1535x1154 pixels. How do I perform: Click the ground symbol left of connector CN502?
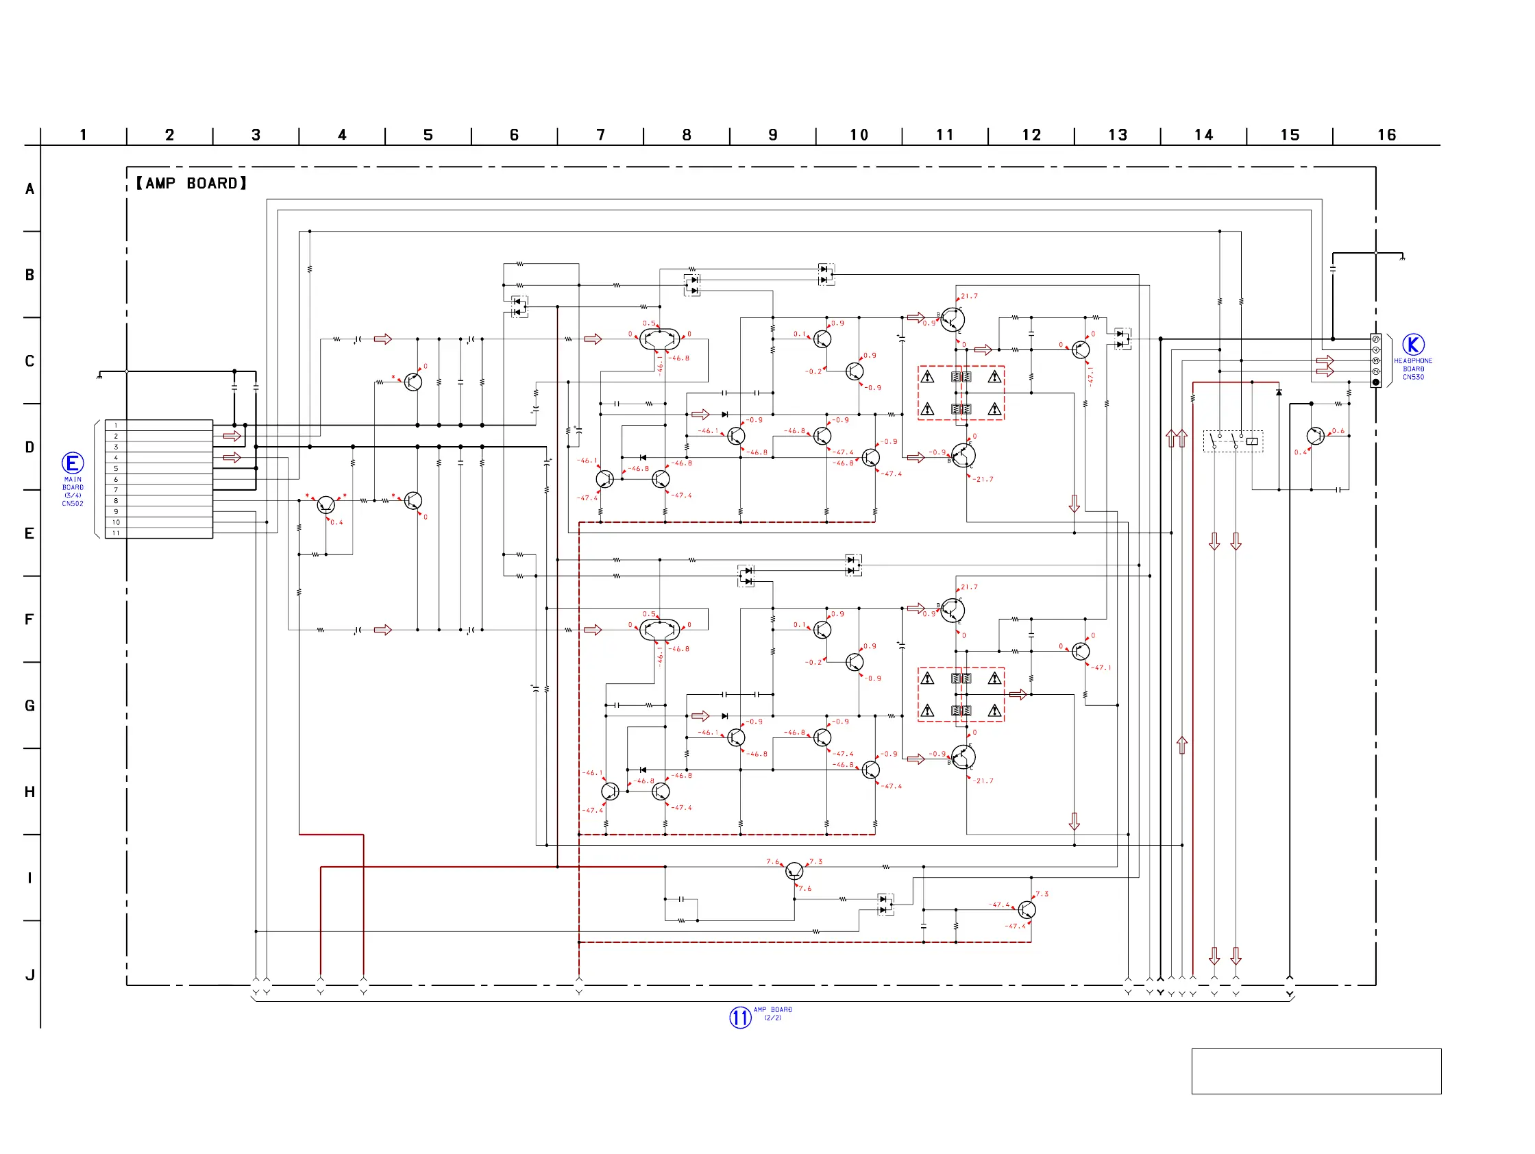(x=99, y=376)
